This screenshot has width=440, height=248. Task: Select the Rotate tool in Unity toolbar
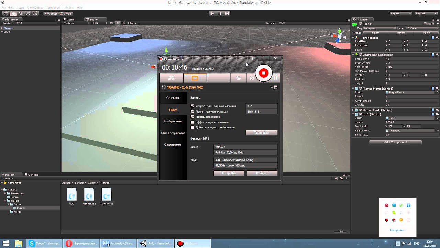(x=21, y=13)
